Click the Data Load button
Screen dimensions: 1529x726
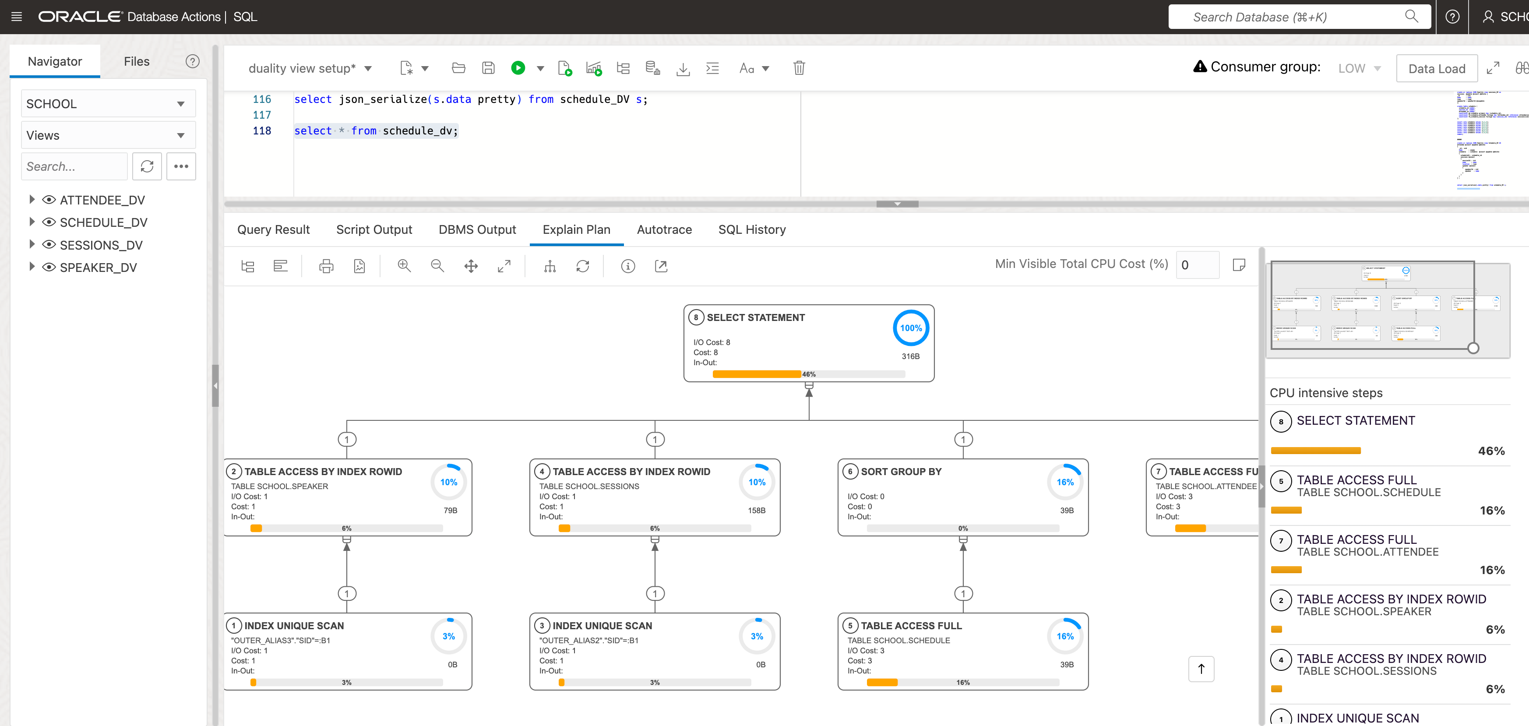[x=1437, y=68]
